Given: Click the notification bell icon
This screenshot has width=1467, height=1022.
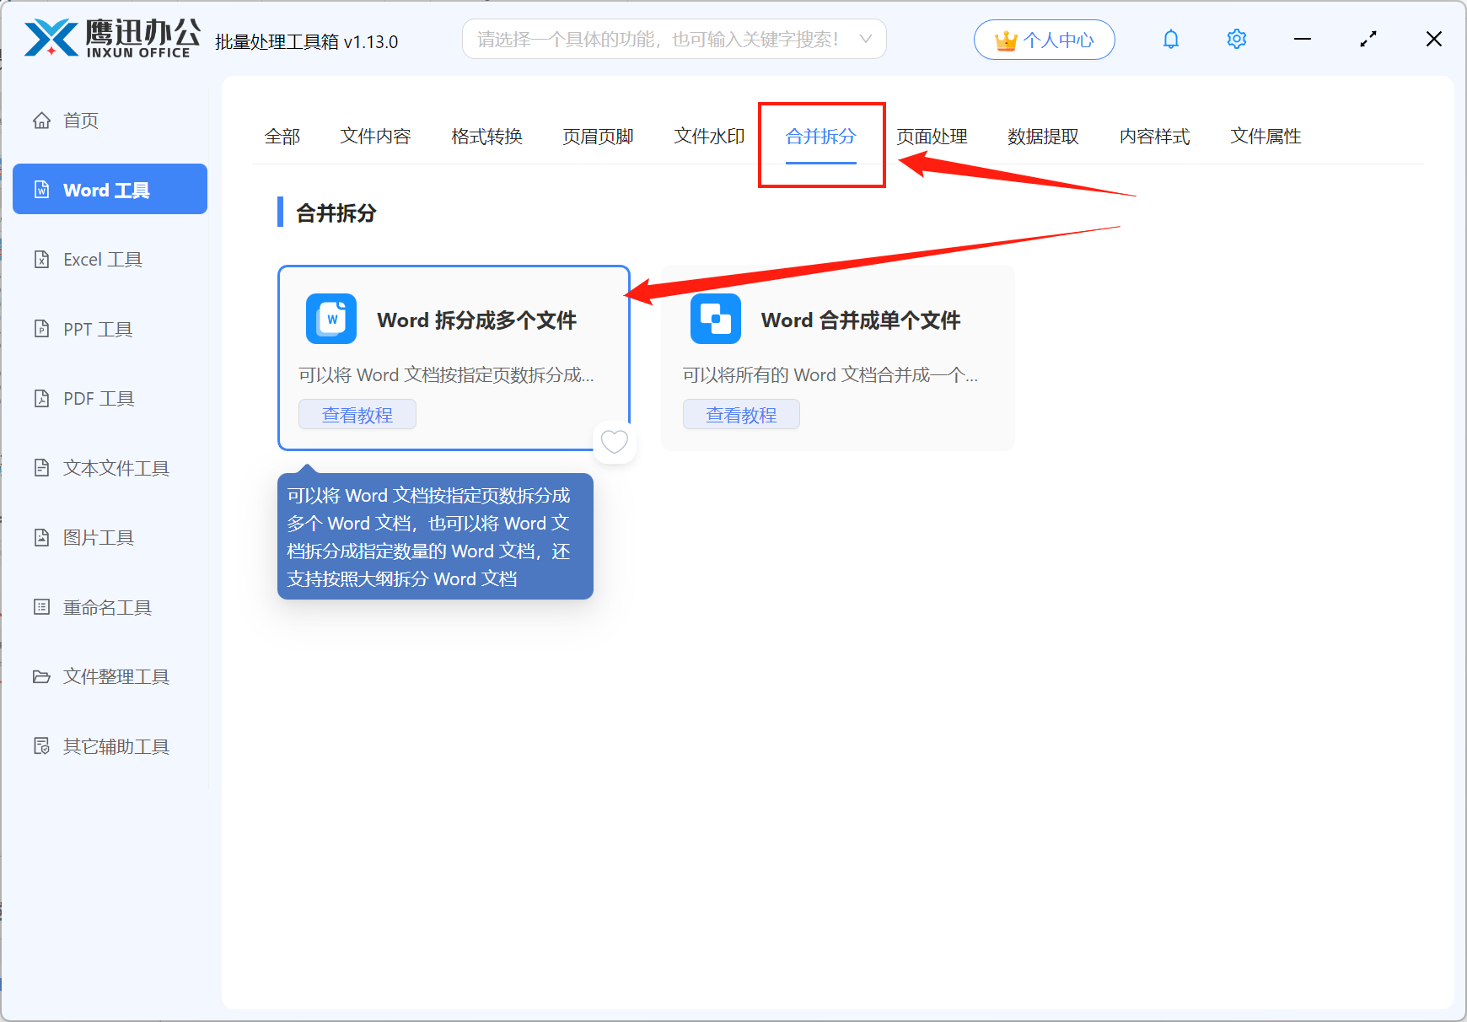Looking at the screenshot, I should (1170, 39).
